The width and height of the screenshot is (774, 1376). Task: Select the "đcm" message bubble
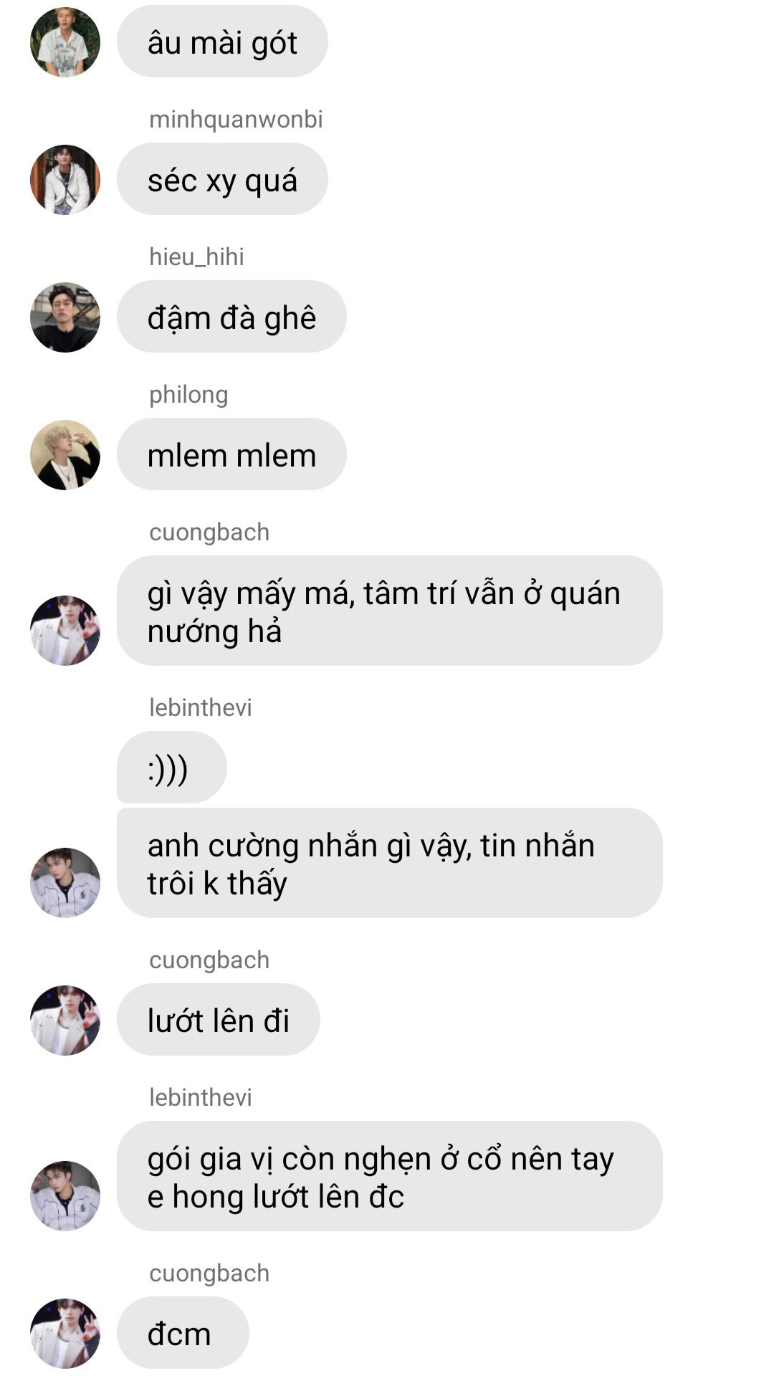pos(183,1333)
